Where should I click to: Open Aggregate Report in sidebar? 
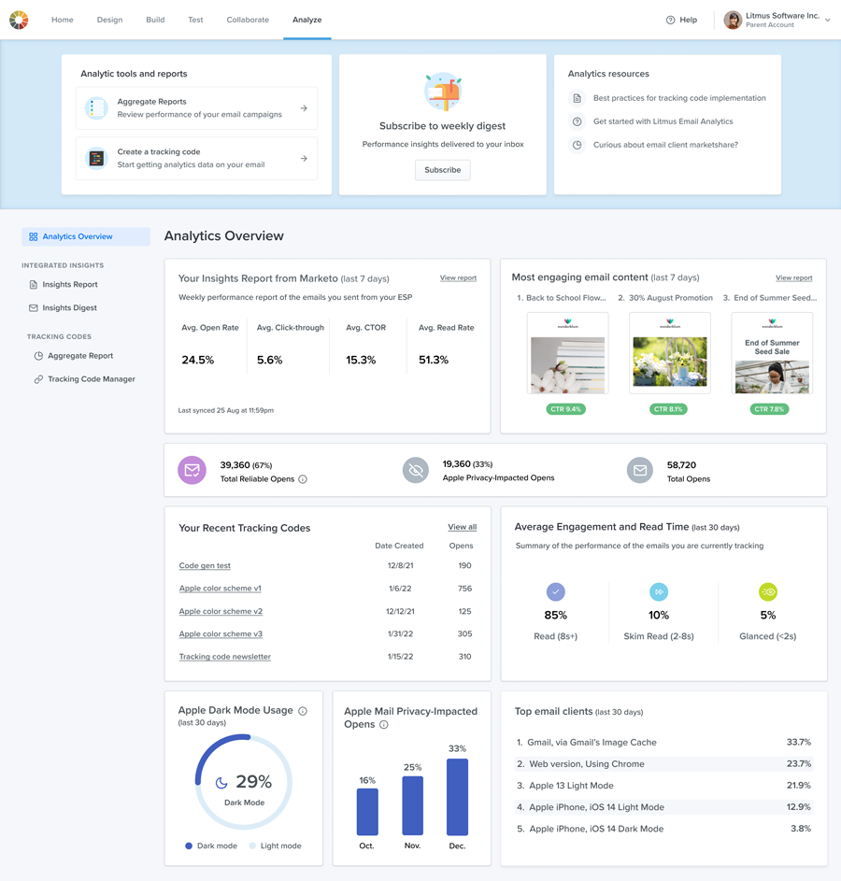80,356
